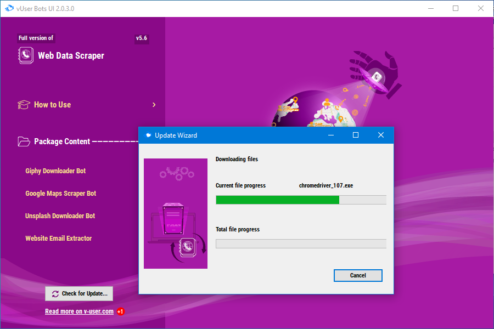Click the refresh icon on Check for Update
The width and height of the screenshot is (494, 329).
55,294
